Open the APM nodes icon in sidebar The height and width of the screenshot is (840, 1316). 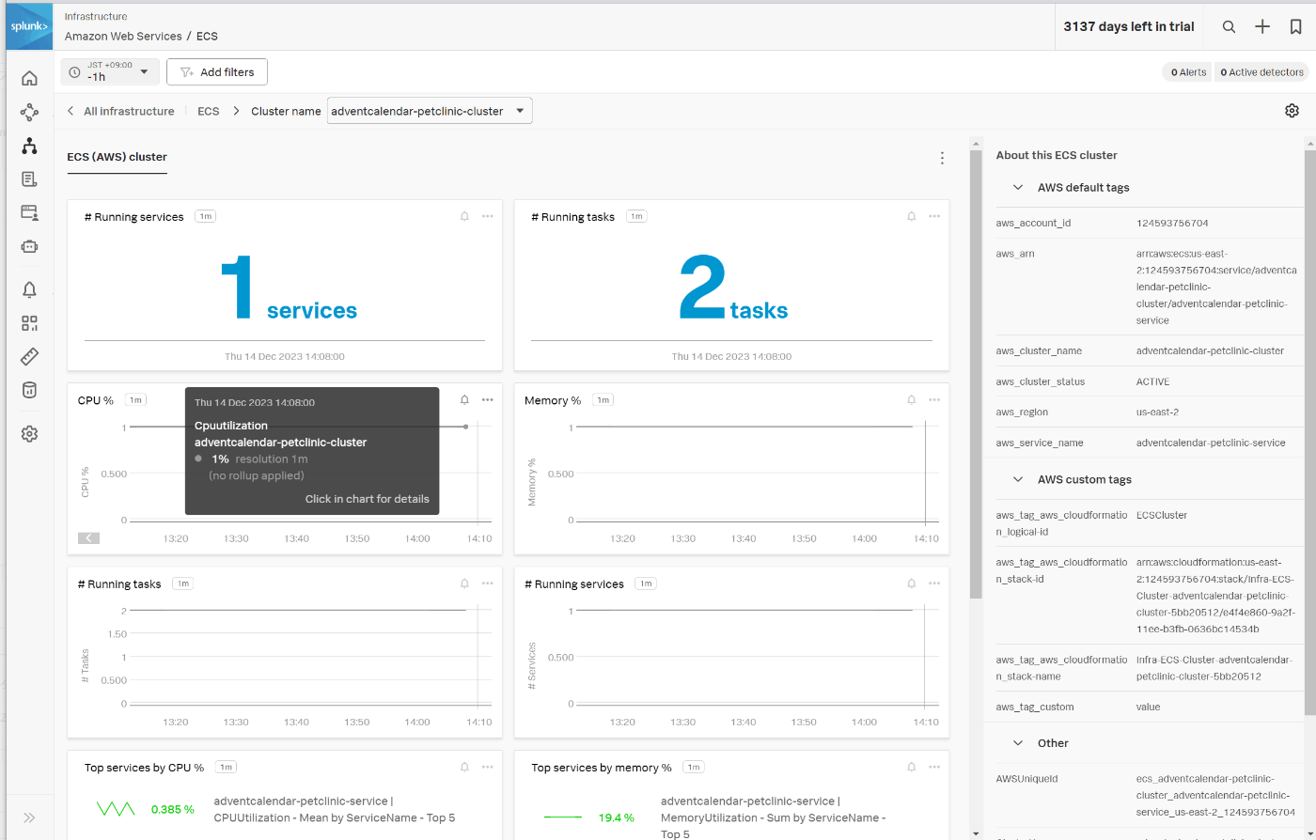29,112
